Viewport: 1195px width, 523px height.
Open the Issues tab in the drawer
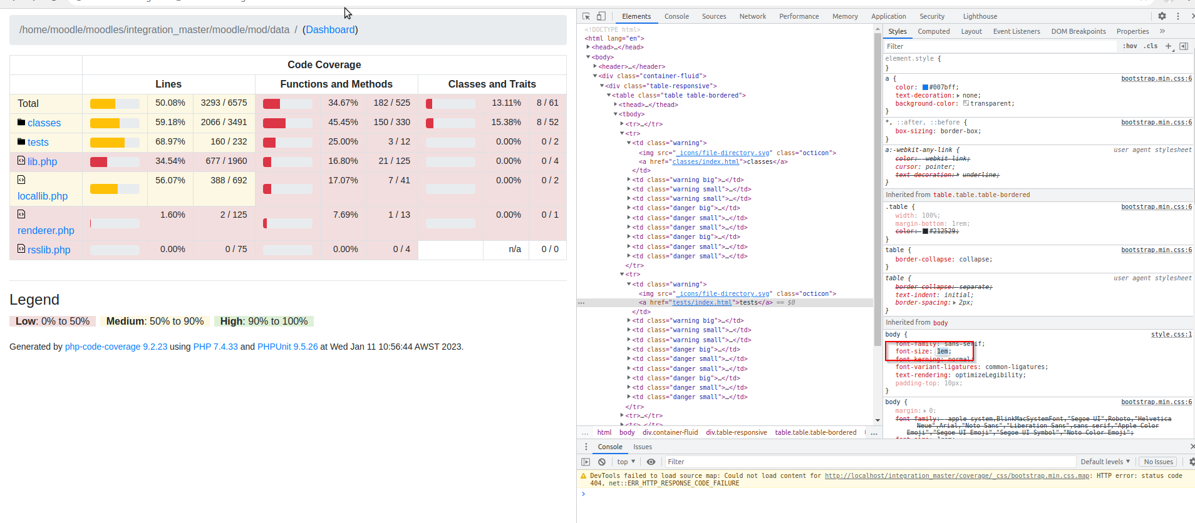tap(643, 447)
